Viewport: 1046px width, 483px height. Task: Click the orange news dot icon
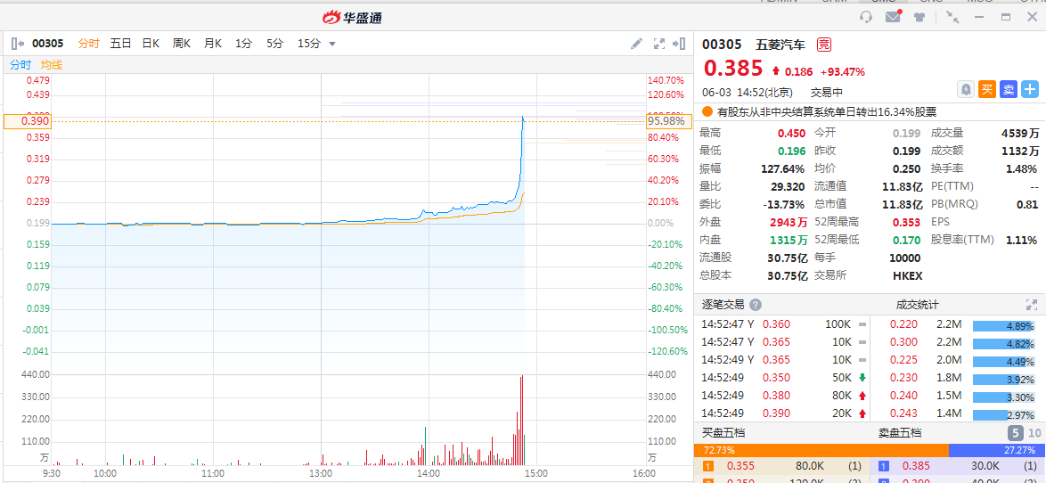point(707,113)
